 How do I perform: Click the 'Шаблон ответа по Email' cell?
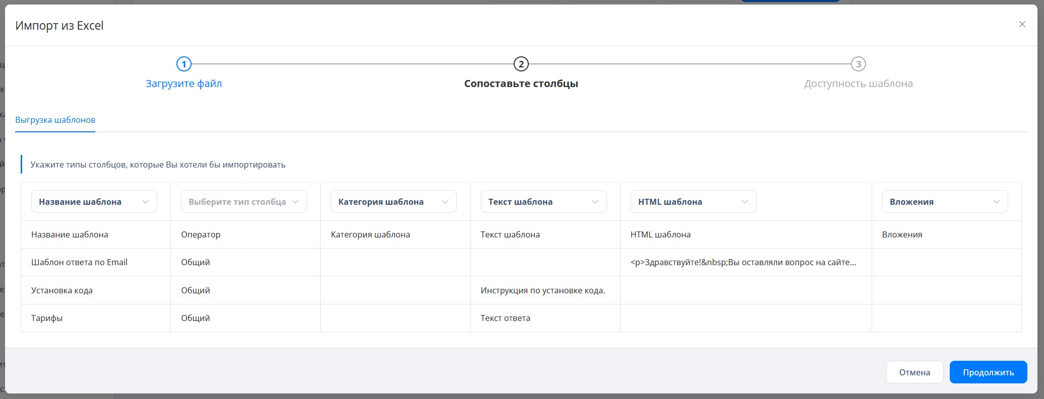80,262
